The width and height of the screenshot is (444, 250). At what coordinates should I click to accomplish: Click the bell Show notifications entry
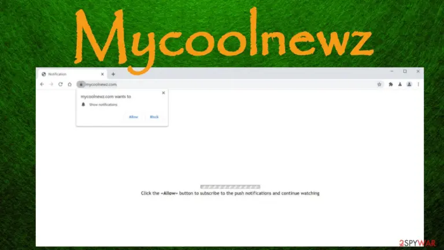pyautogui.click(x=99, y=105)
